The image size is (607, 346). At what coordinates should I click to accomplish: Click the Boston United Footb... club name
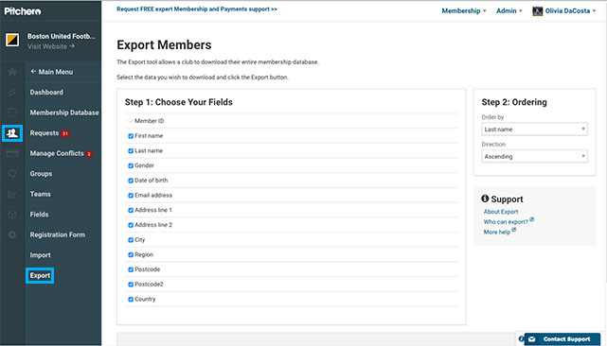(x=62, y=36)
